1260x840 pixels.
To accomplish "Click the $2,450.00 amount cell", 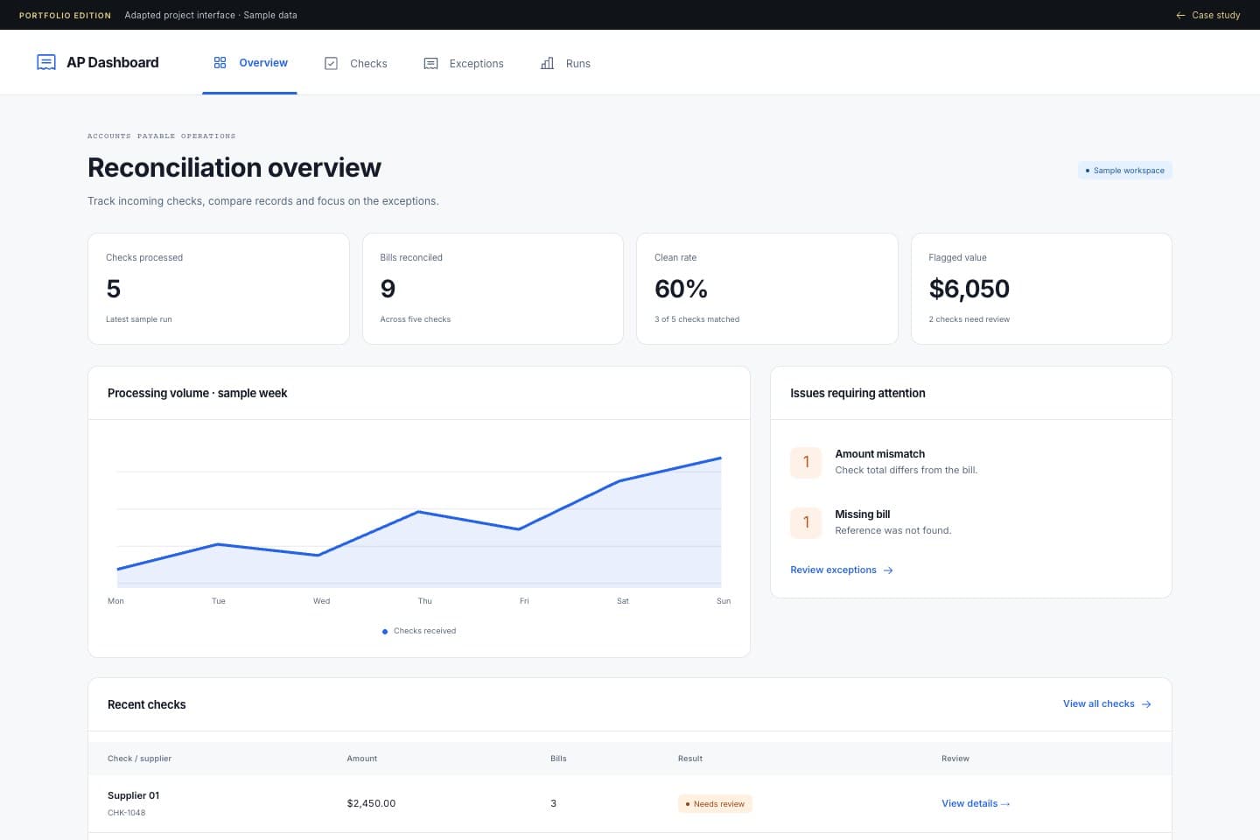I will click(x=371, y=803).
